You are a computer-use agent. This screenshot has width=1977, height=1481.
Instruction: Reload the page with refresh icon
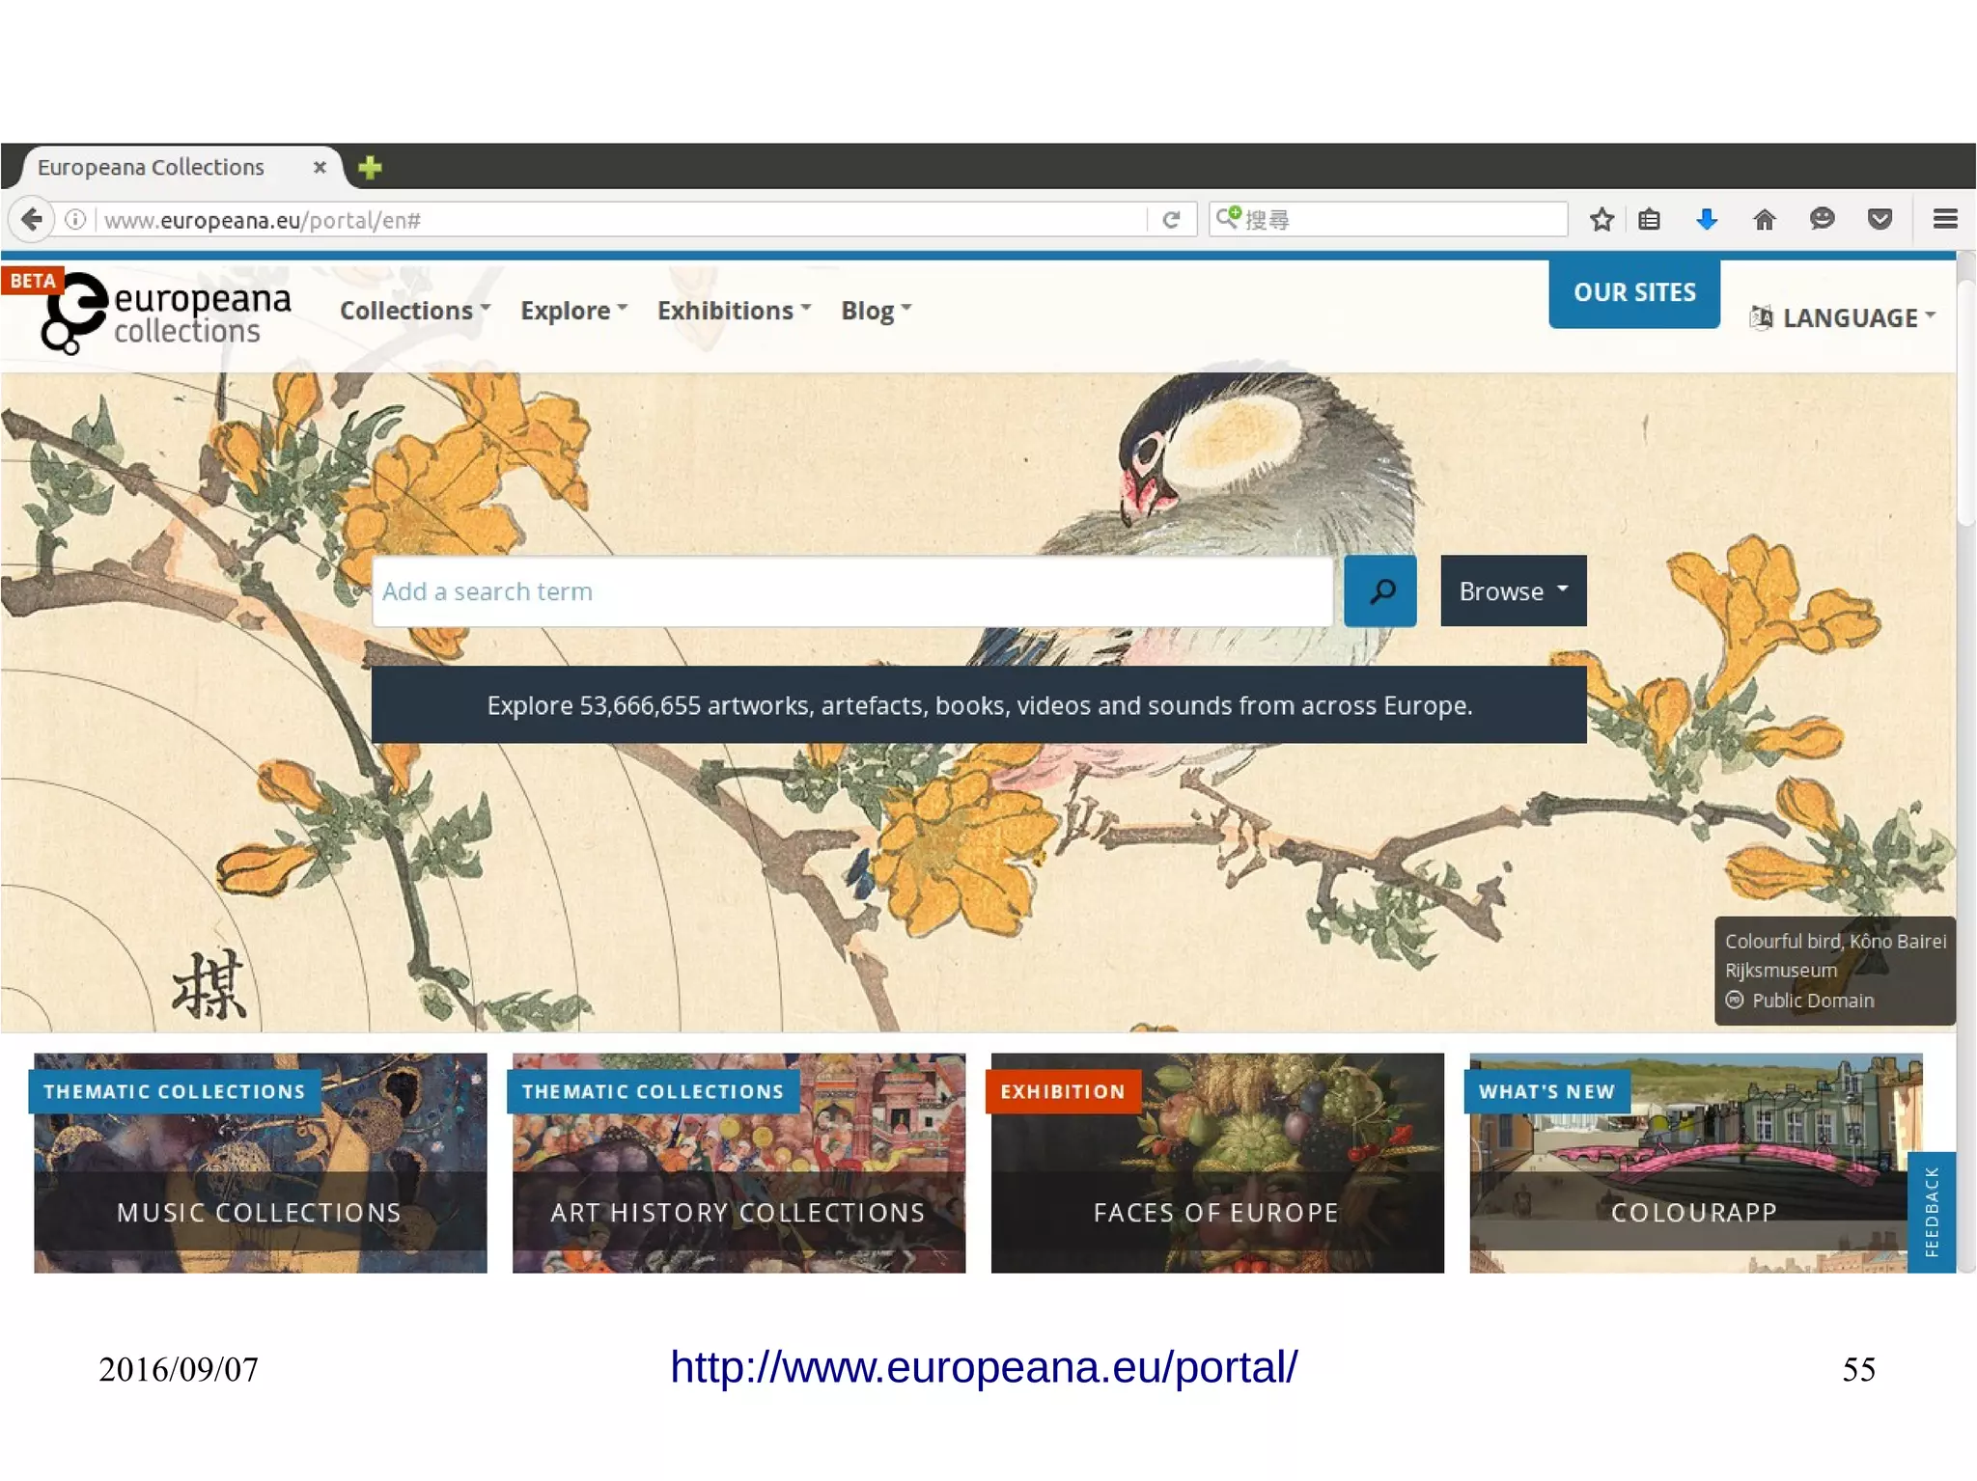pos(1171,220)
